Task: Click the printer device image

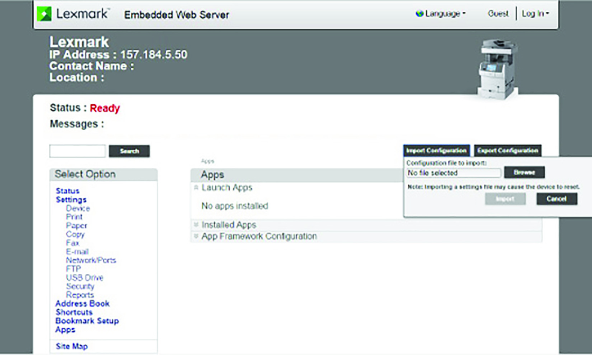Action: point(498,69)
